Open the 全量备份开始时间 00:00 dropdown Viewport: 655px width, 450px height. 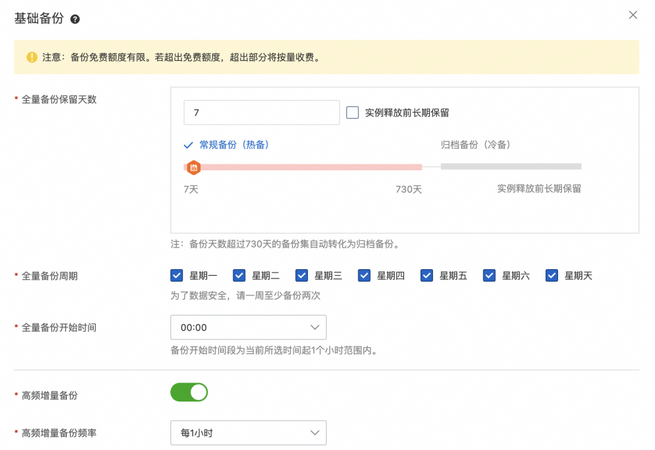click(x=248, y=327)
